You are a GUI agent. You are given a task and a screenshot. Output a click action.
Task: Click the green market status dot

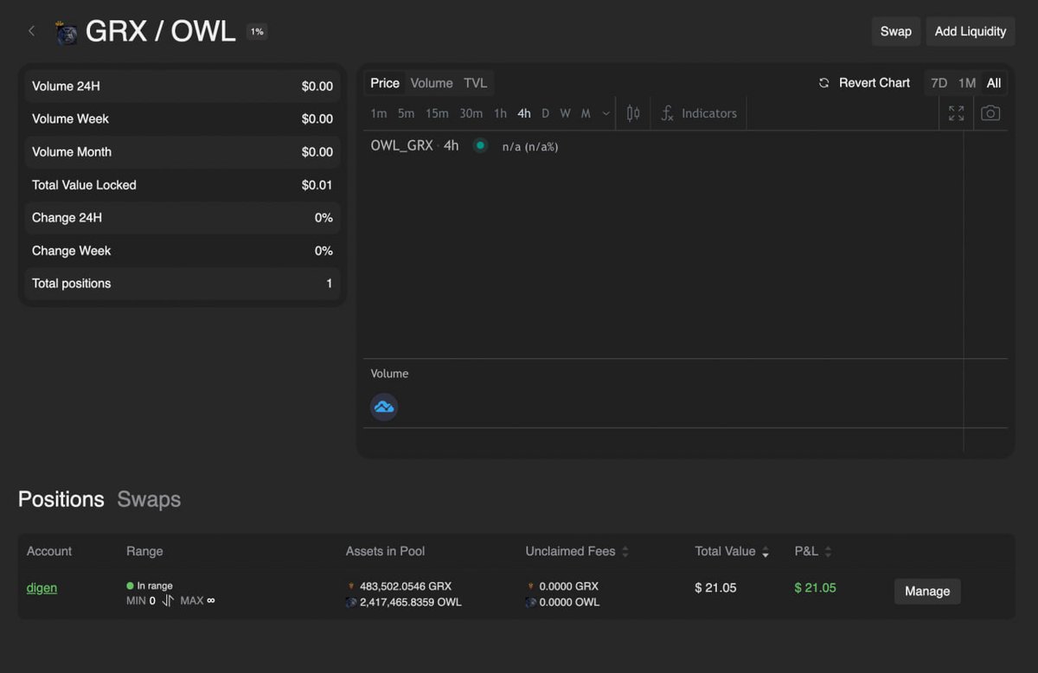tap(480, 145)
